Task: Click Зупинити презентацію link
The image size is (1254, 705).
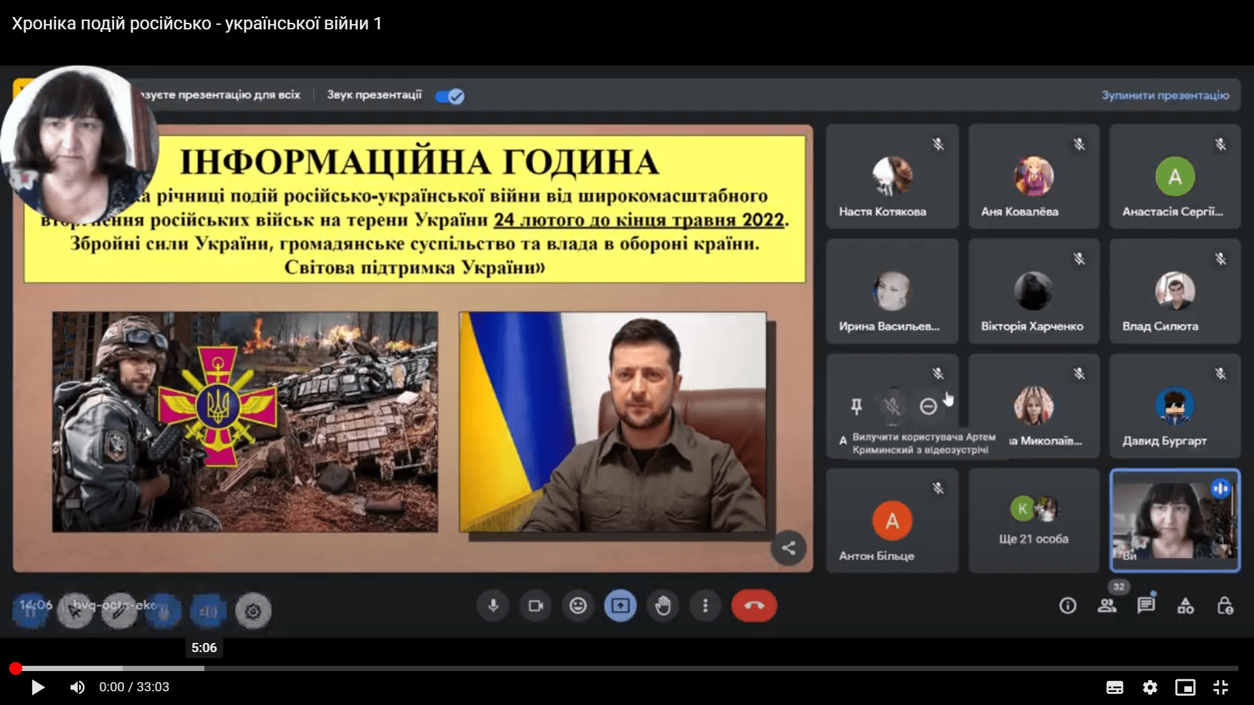Action: tap(1165, 95)
